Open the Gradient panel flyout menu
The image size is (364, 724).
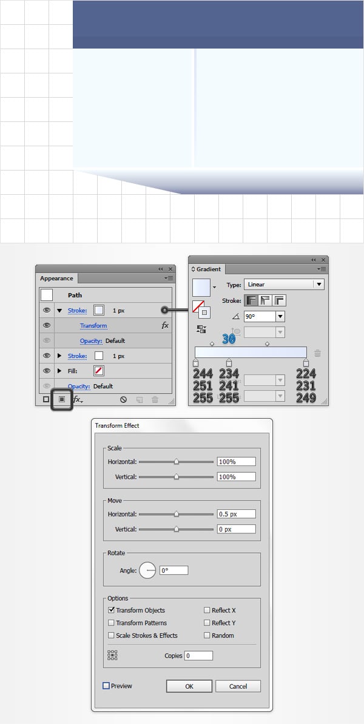click(x=322, y=269)
